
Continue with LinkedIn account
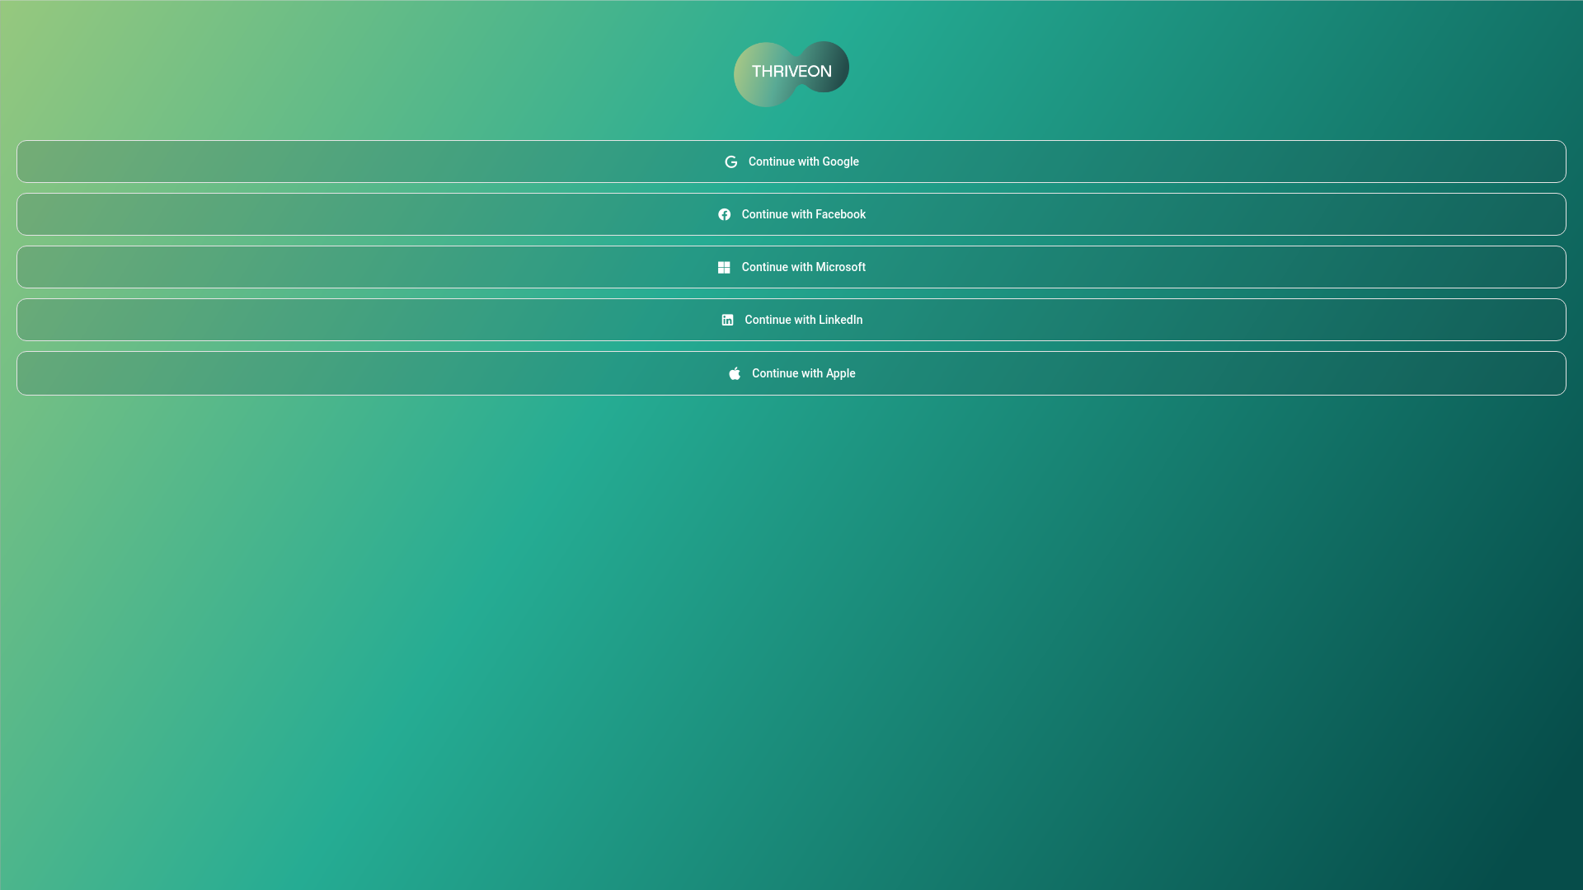click(791, 320)
